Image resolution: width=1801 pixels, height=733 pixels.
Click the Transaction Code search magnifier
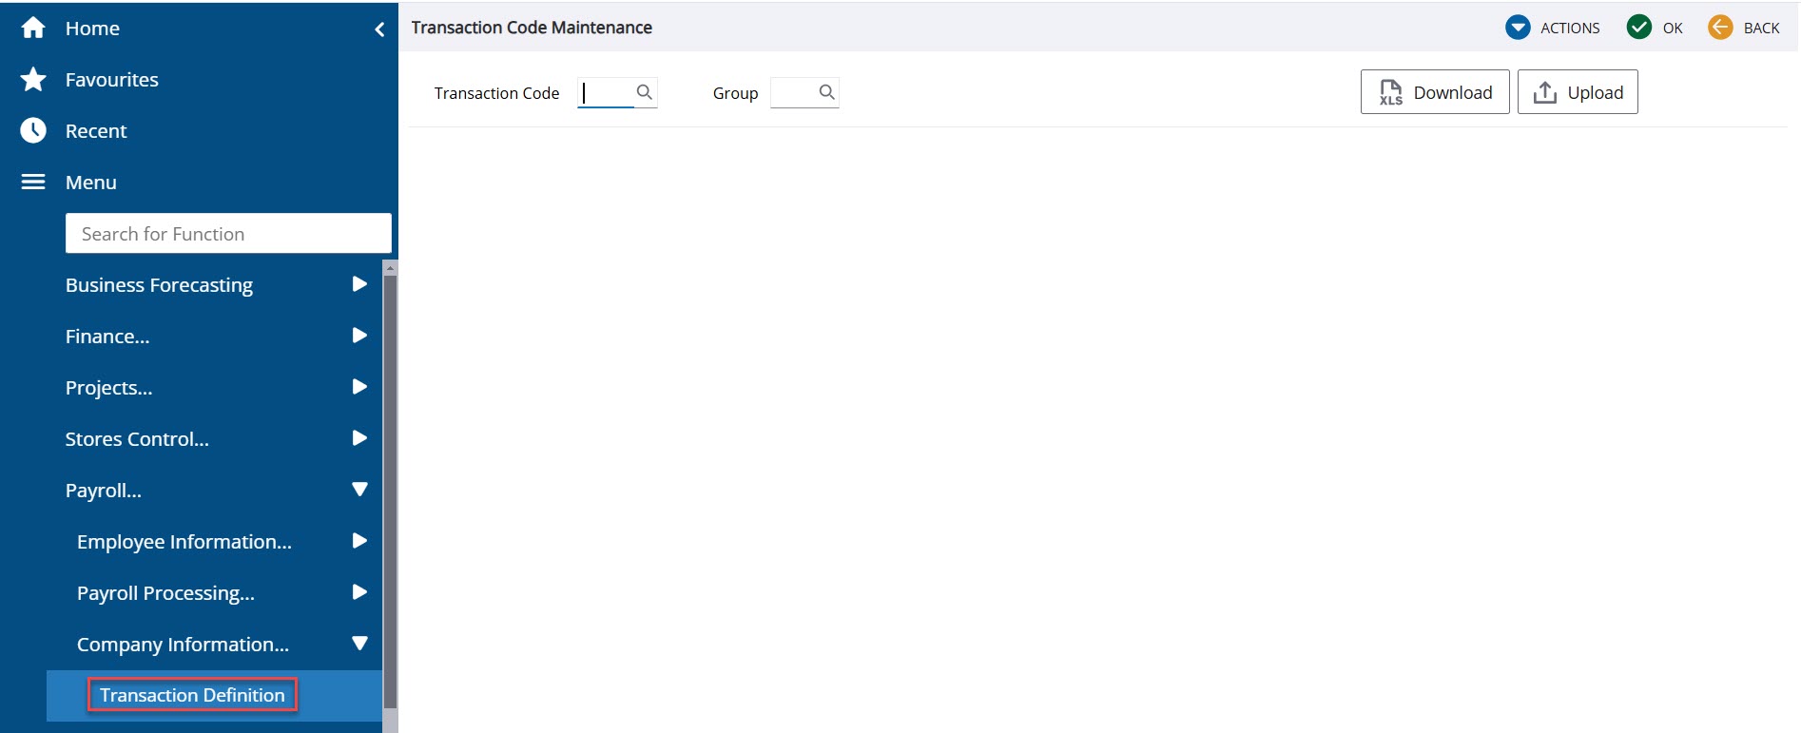coord(644,92)
